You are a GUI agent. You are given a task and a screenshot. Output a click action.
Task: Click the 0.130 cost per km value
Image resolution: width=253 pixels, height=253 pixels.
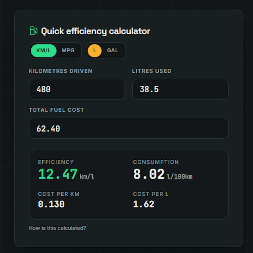[51, 204]
